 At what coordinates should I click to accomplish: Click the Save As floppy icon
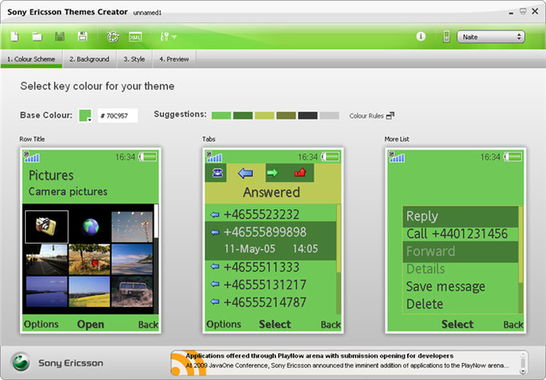83,37
